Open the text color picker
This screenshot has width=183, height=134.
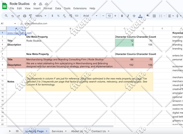(140, 16)
